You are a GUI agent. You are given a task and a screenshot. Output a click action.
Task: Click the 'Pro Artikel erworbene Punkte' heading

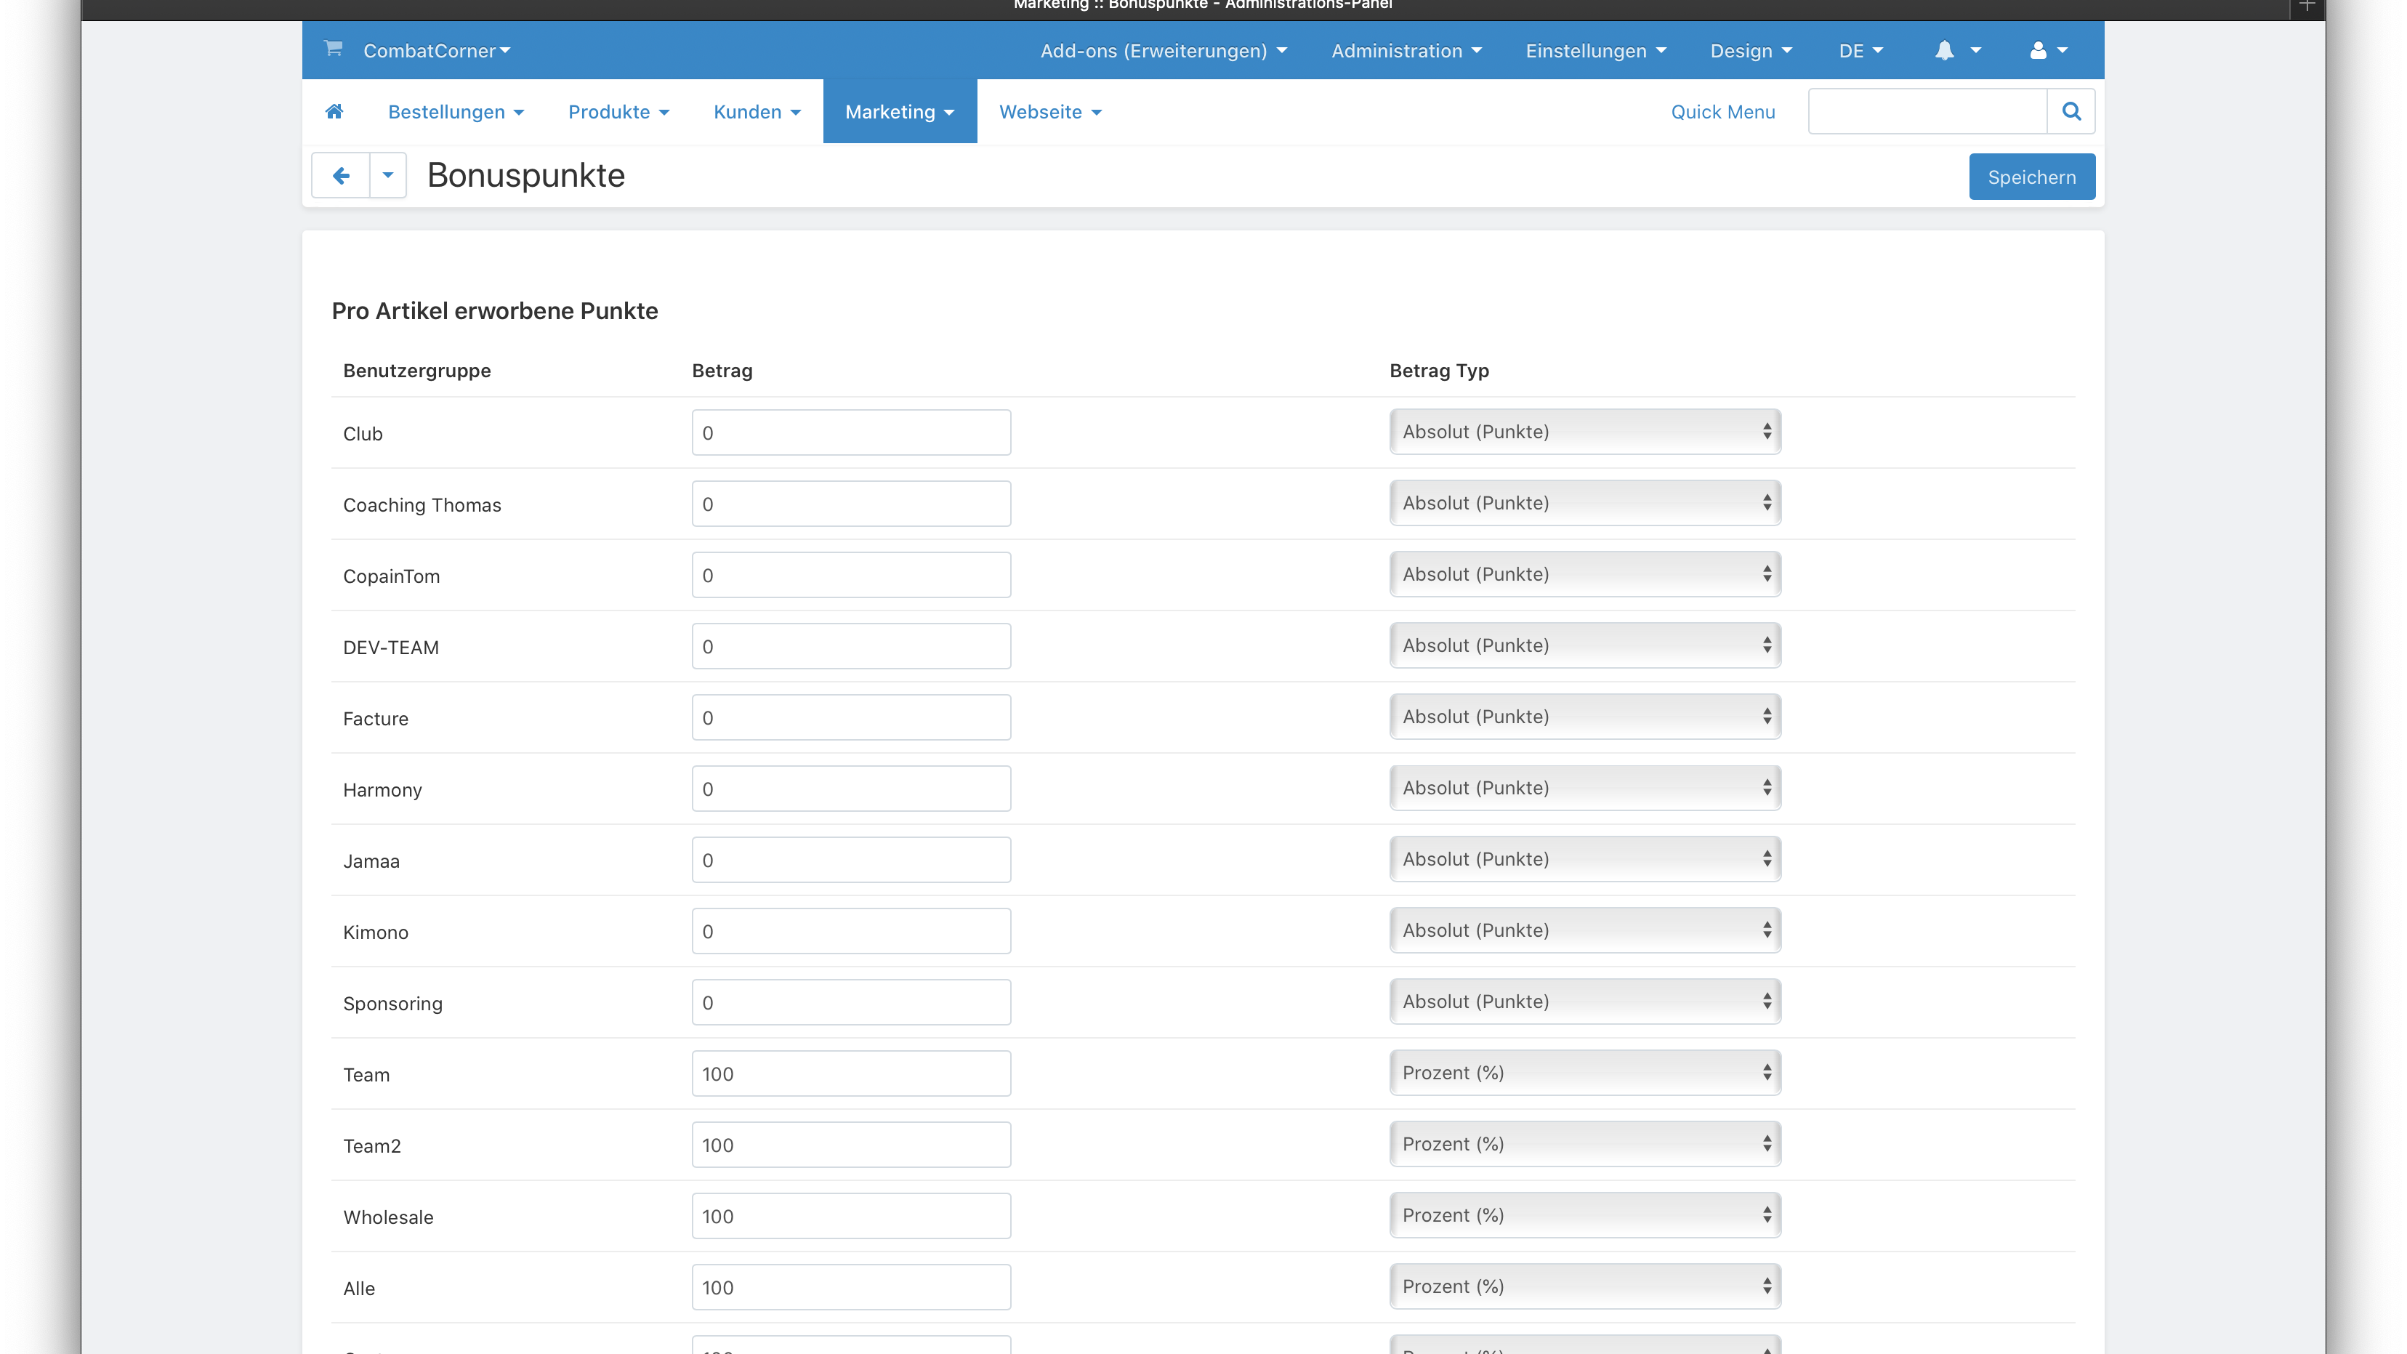pos(494,311)
